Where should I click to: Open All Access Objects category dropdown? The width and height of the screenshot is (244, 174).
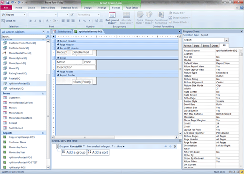(43, 32)
